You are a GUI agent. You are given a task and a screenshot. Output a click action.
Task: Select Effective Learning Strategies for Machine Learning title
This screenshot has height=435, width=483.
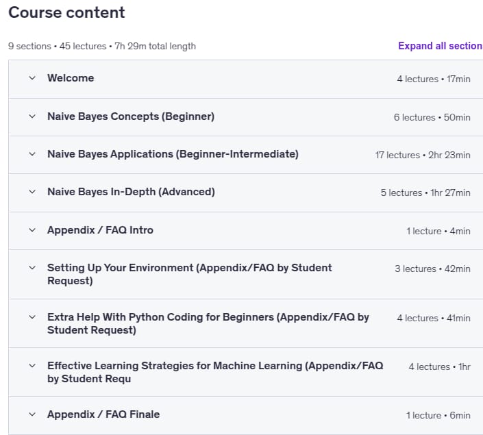tap(215, 372)
